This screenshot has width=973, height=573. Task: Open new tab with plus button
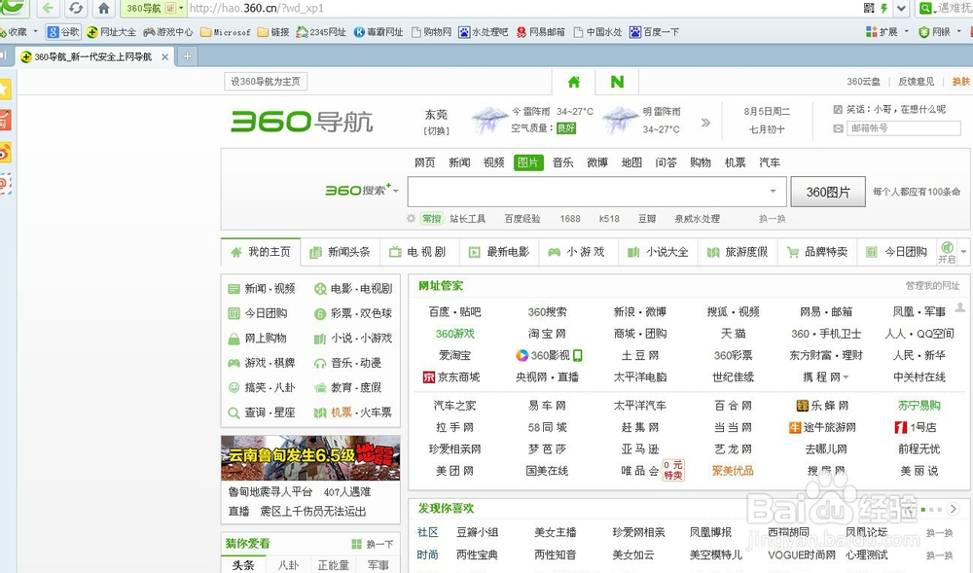click(187, 56)
